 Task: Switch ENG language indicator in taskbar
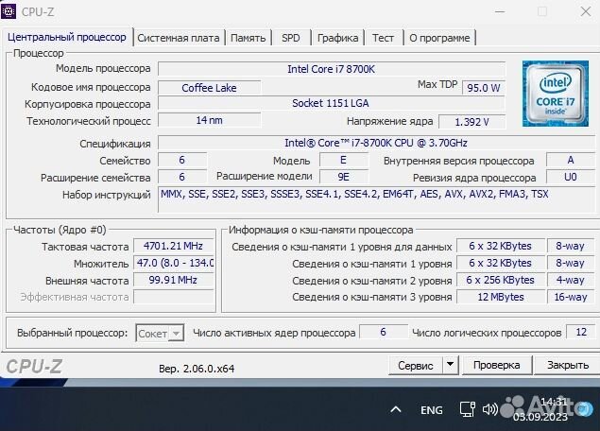[x=431, y=410]
